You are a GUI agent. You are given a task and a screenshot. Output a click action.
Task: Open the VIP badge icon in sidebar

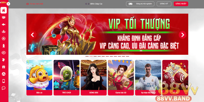[x=4, y=74]
